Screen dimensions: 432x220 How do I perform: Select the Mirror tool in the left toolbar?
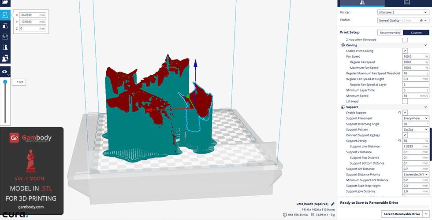(x=5, y=48)
